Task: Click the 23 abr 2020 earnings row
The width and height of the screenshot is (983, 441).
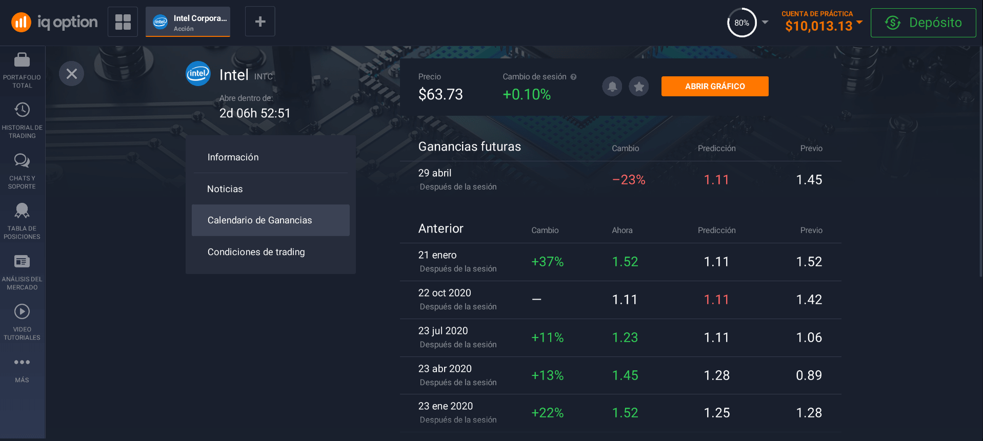Action: tap(620, 375)
